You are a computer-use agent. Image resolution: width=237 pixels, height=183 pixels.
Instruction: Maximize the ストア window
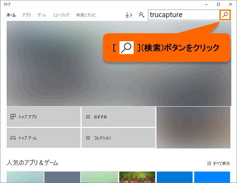[219, 4]
